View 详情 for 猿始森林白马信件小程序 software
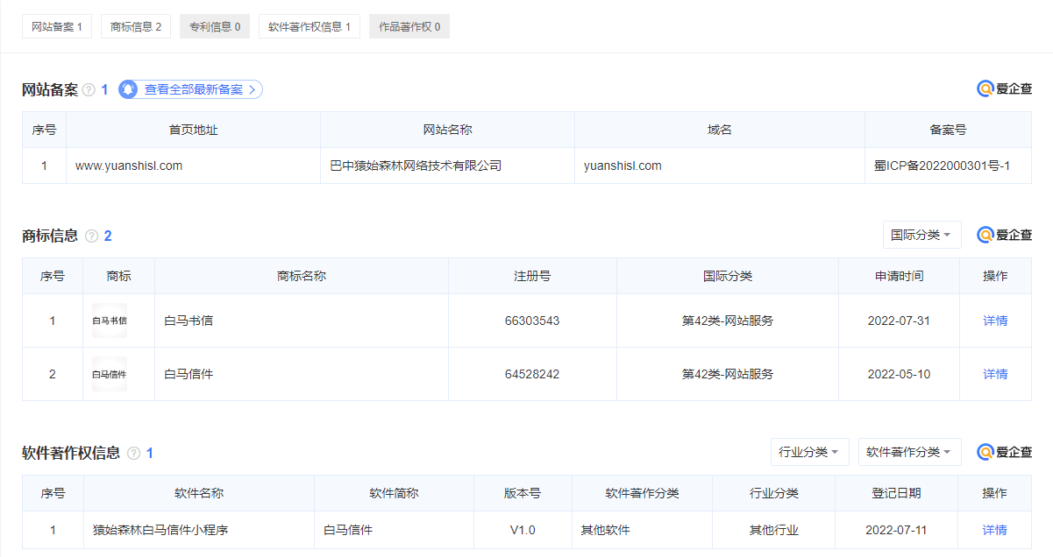Viewport: 1053px width, 557px height. coord(995,530)
